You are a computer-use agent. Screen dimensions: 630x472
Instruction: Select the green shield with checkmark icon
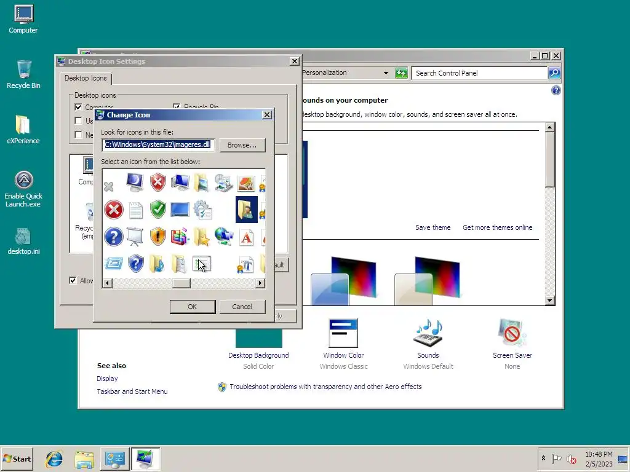tap(158, 210)
